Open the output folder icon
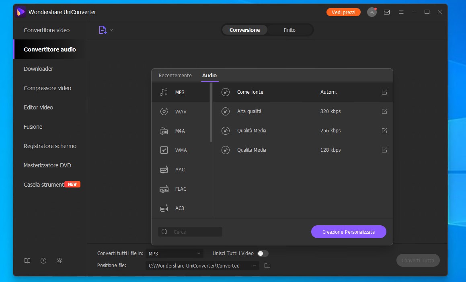Image resolution: width=466 pixels, height=282 pixels. click(x=267, y=266)
